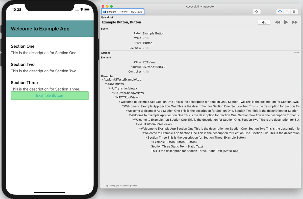Collapse the RCTCustomScrollView node
Image resolution: width=303 pixels, height=199 pixels.
pos(136,124)
